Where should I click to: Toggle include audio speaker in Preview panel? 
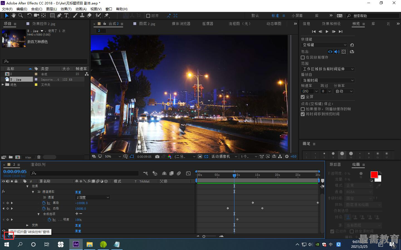(x=337, y=52)
